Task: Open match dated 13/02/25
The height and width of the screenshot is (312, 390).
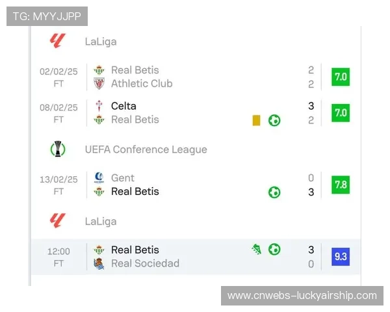Action: pos(58,185)
